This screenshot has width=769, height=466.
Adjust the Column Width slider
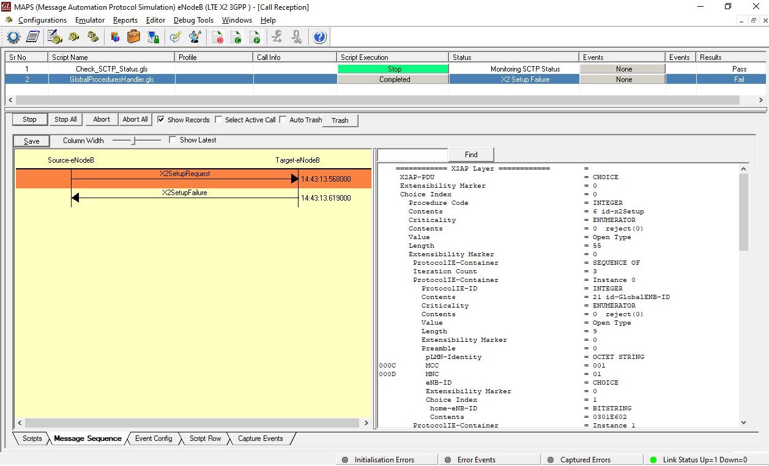point(133,141)
